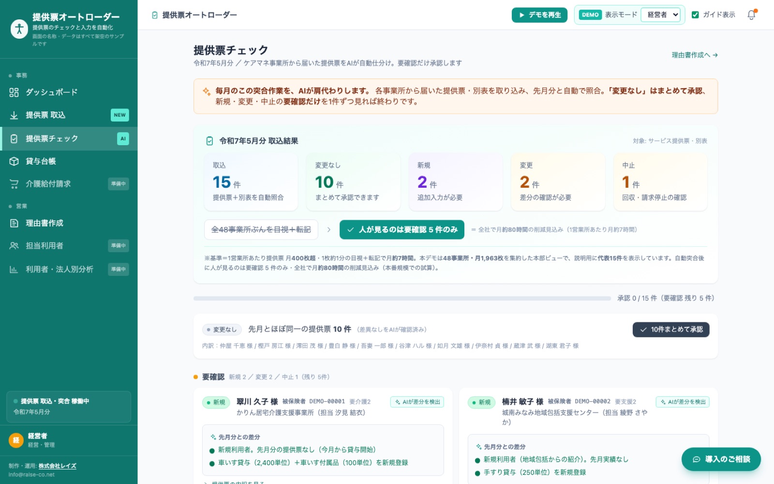
Task: Click the 提供票 取込・突合 稼働中 status panel
Action: tap(69, 407)
